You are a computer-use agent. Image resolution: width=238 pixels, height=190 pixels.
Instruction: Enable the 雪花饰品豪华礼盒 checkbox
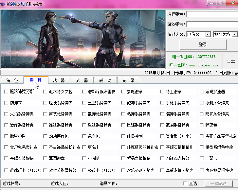202,136
